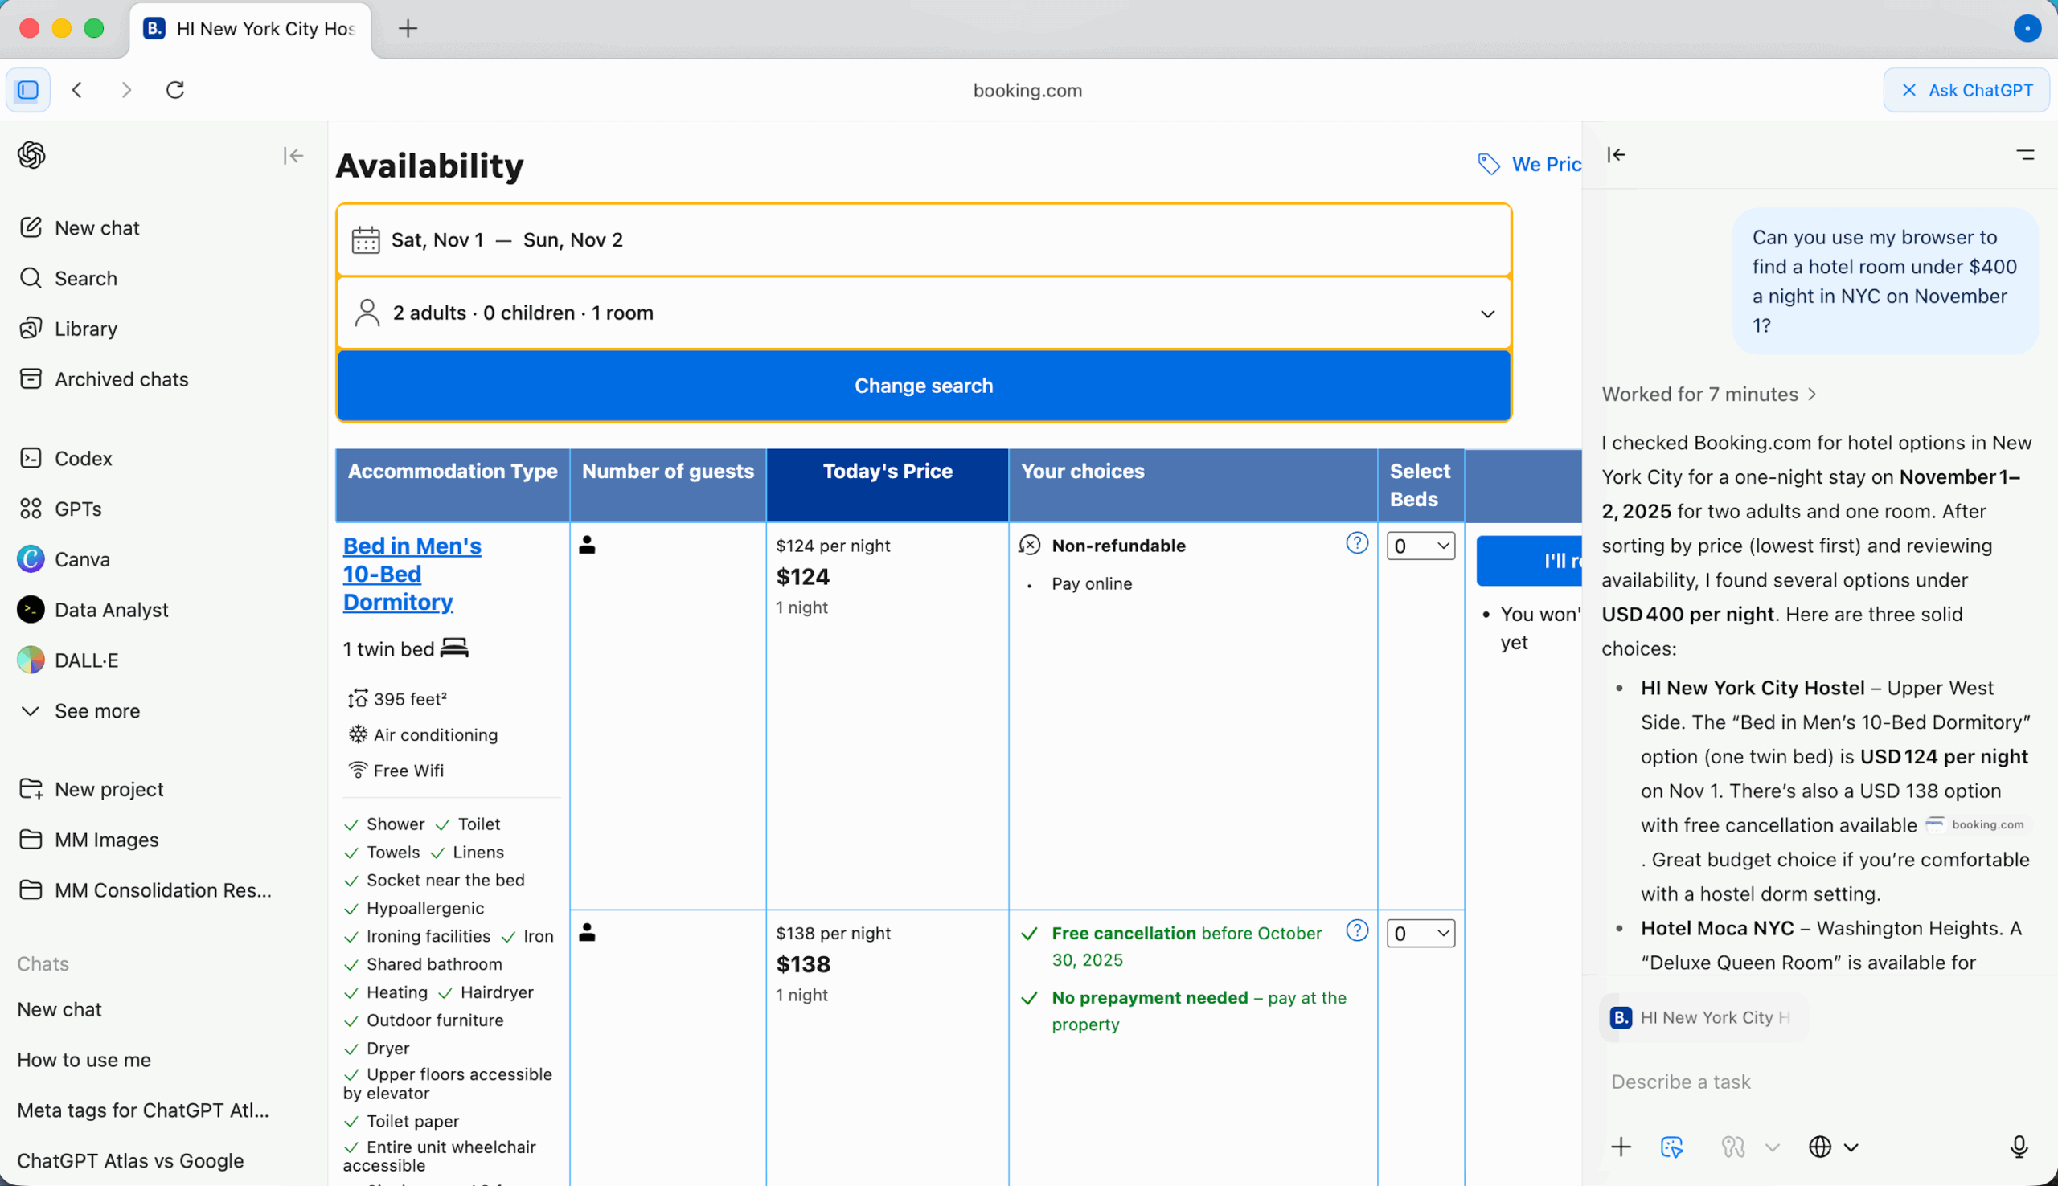Viewport: 2058px width, 1186px height.
Task: Click the microphone icon in the task box
Action: tap(2018, 1147)
